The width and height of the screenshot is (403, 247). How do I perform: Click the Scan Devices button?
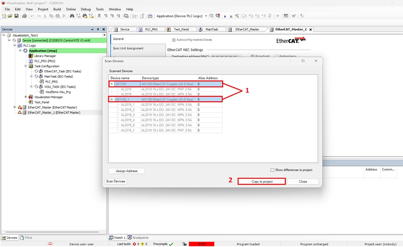116,181
